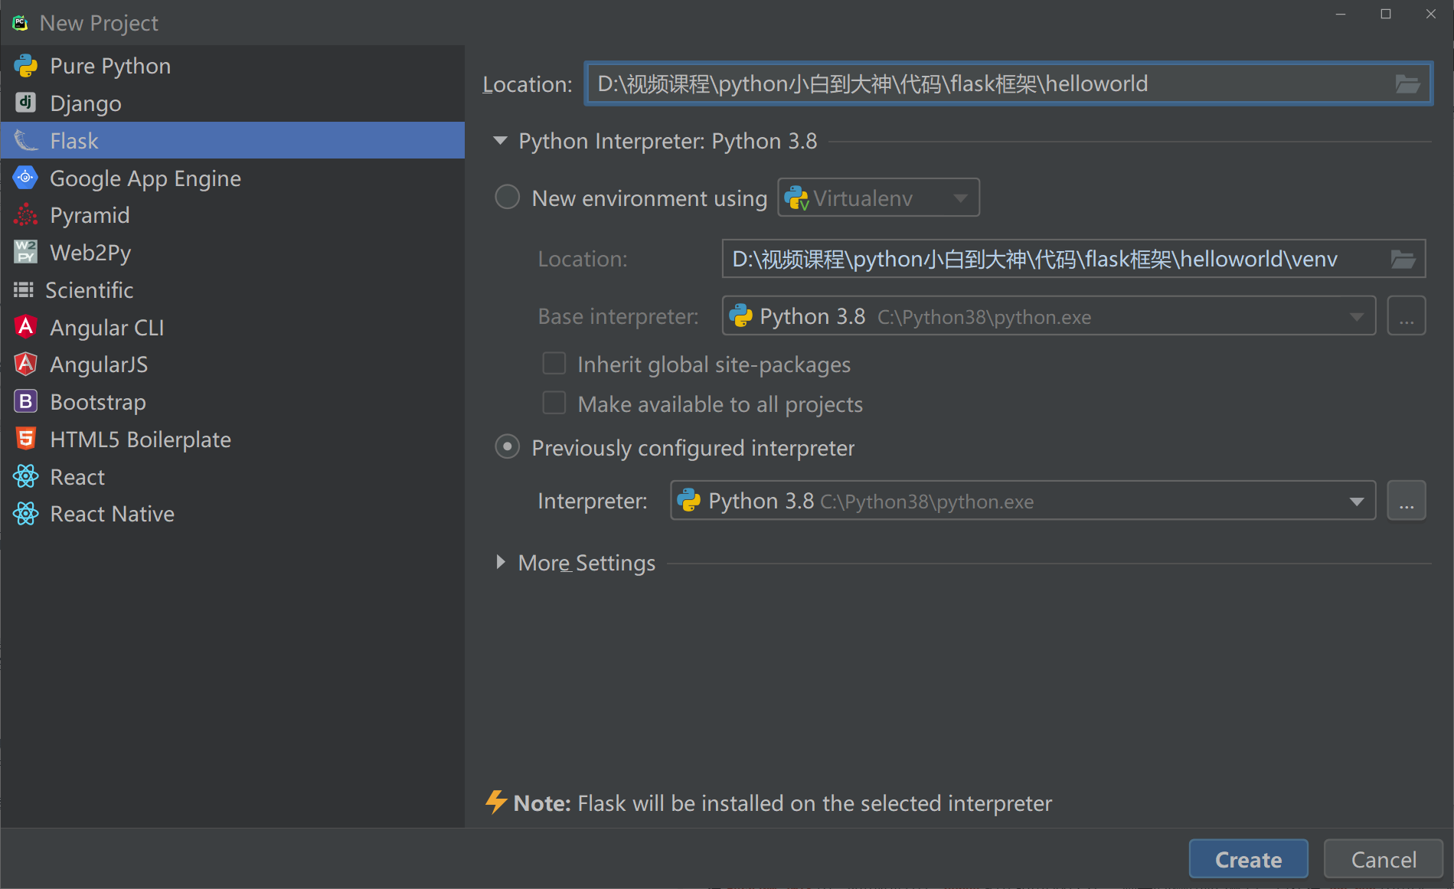Click the Angular CLI red shield icon
Screen dimensions: 1454x889
(x=25, y=327)
